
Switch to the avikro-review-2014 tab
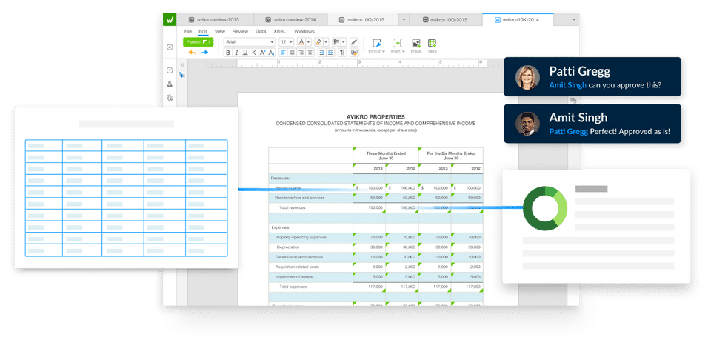pos(291,19)
